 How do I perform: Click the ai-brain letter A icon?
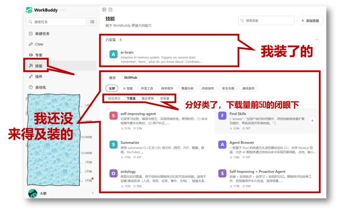pos(113,55)
